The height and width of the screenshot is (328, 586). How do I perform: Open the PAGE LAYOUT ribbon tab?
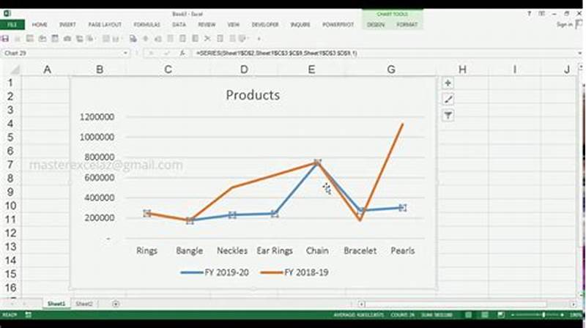[105, 25]
